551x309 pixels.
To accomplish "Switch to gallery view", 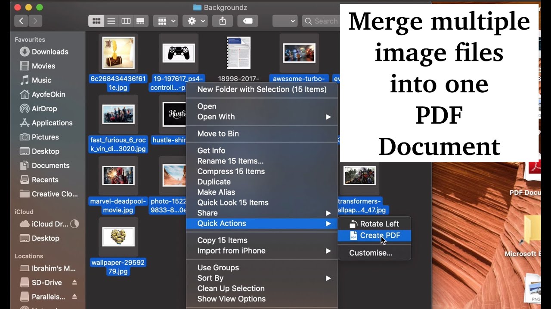I will click(140, 21).
